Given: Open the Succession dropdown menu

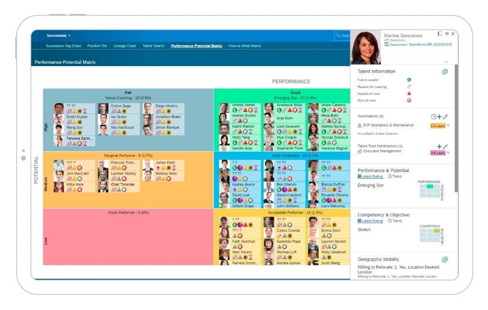Looking at the screenshot, I should tap(59, 36).
